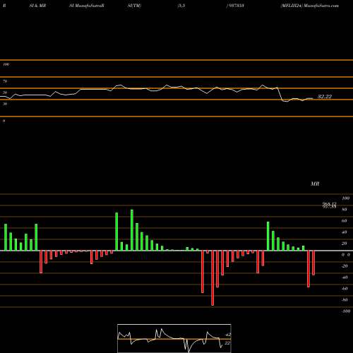The height and width of the screenshot is (353, 353).
Task: Click the MR axis label -100
Action: tap(346, 311)
